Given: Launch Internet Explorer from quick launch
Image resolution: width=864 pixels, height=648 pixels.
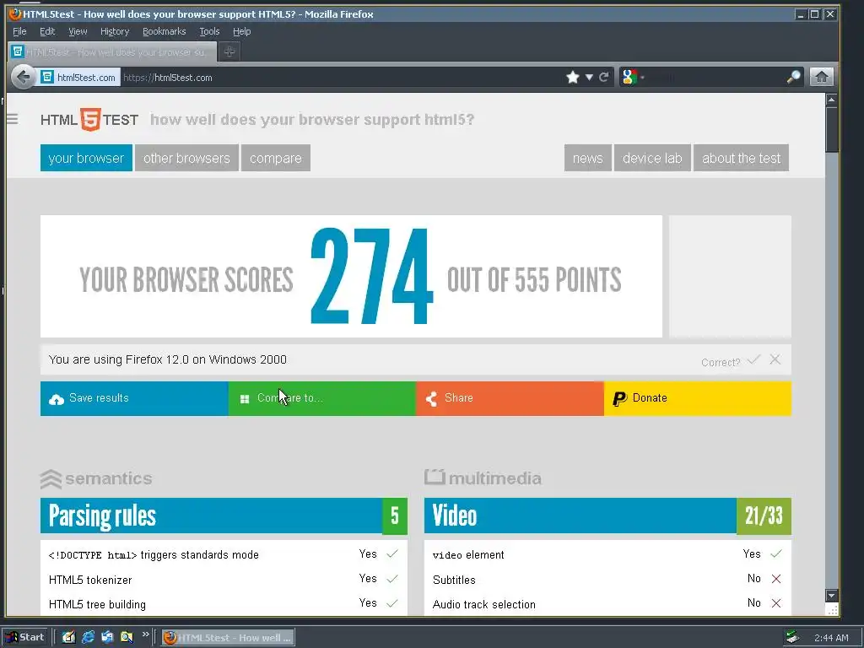Looking at the screenshot, I should click(x=88, y=637).
